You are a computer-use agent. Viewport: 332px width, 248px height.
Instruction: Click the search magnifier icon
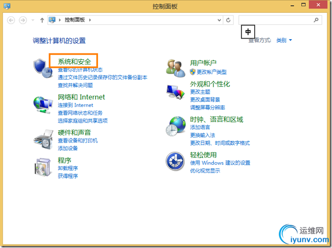(316, 20)
